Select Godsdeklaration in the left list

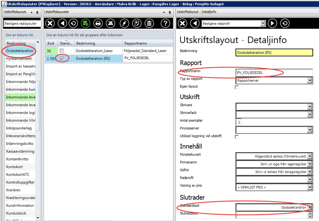[x=19, y=51]
